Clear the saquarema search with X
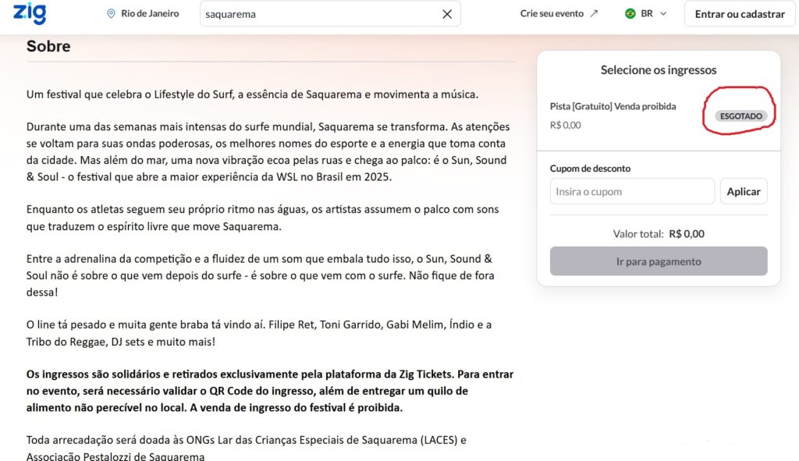799x461 pixels. click(447, 14)
